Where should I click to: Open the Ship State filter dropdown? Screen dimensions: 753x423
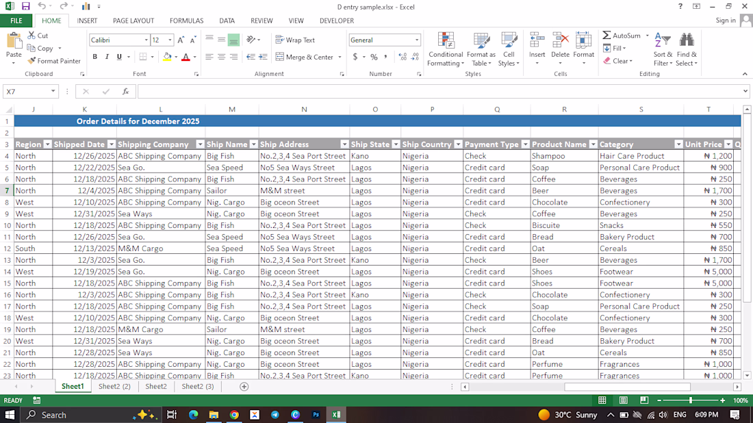[396, 144]
